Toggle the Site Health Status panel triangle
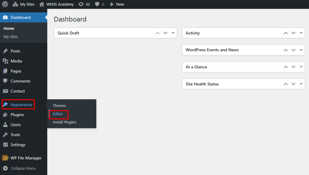 pos(301,84)
